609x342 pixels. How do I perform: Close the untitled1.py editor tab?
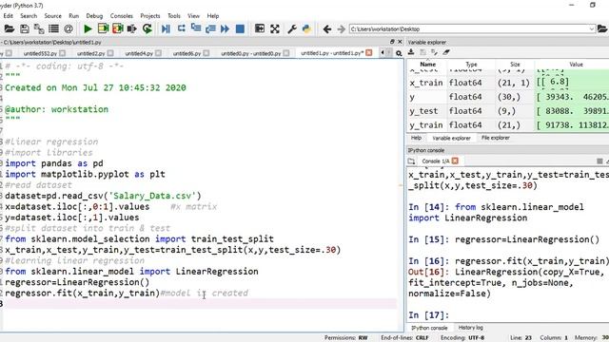[369, 53]
